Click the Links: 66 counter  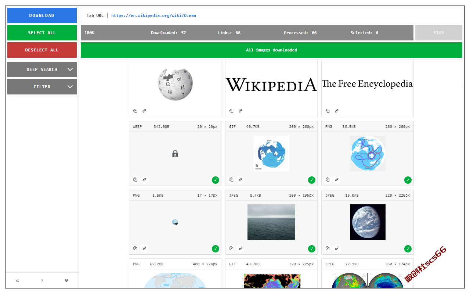point(229,33)
